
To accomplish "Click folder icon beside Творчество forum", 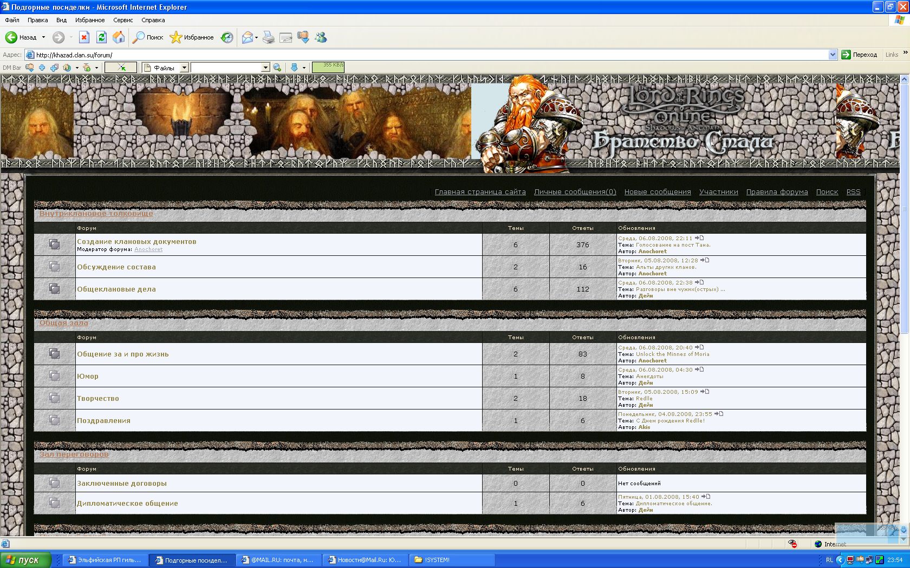I will (54, 398).
